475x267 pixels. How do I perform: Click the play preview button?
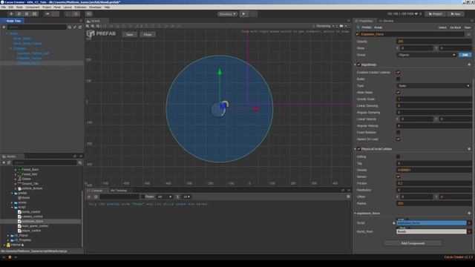(243, 14)
